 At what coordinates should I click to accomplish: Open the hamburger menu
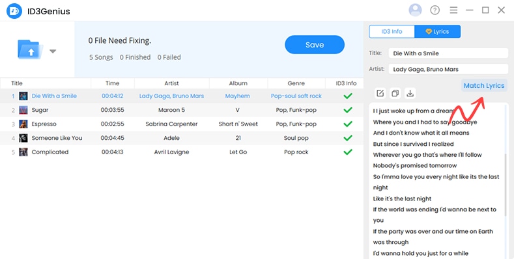[x=453, y=10]
